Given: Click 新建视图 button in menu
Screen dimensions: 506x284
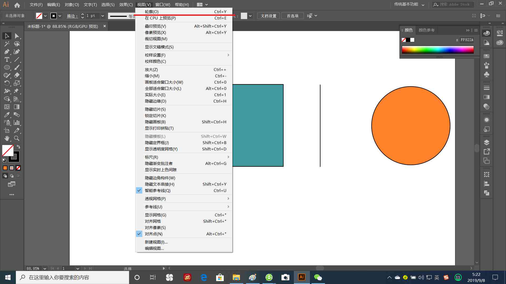Looking at the screenshot, I should point(156,242).
